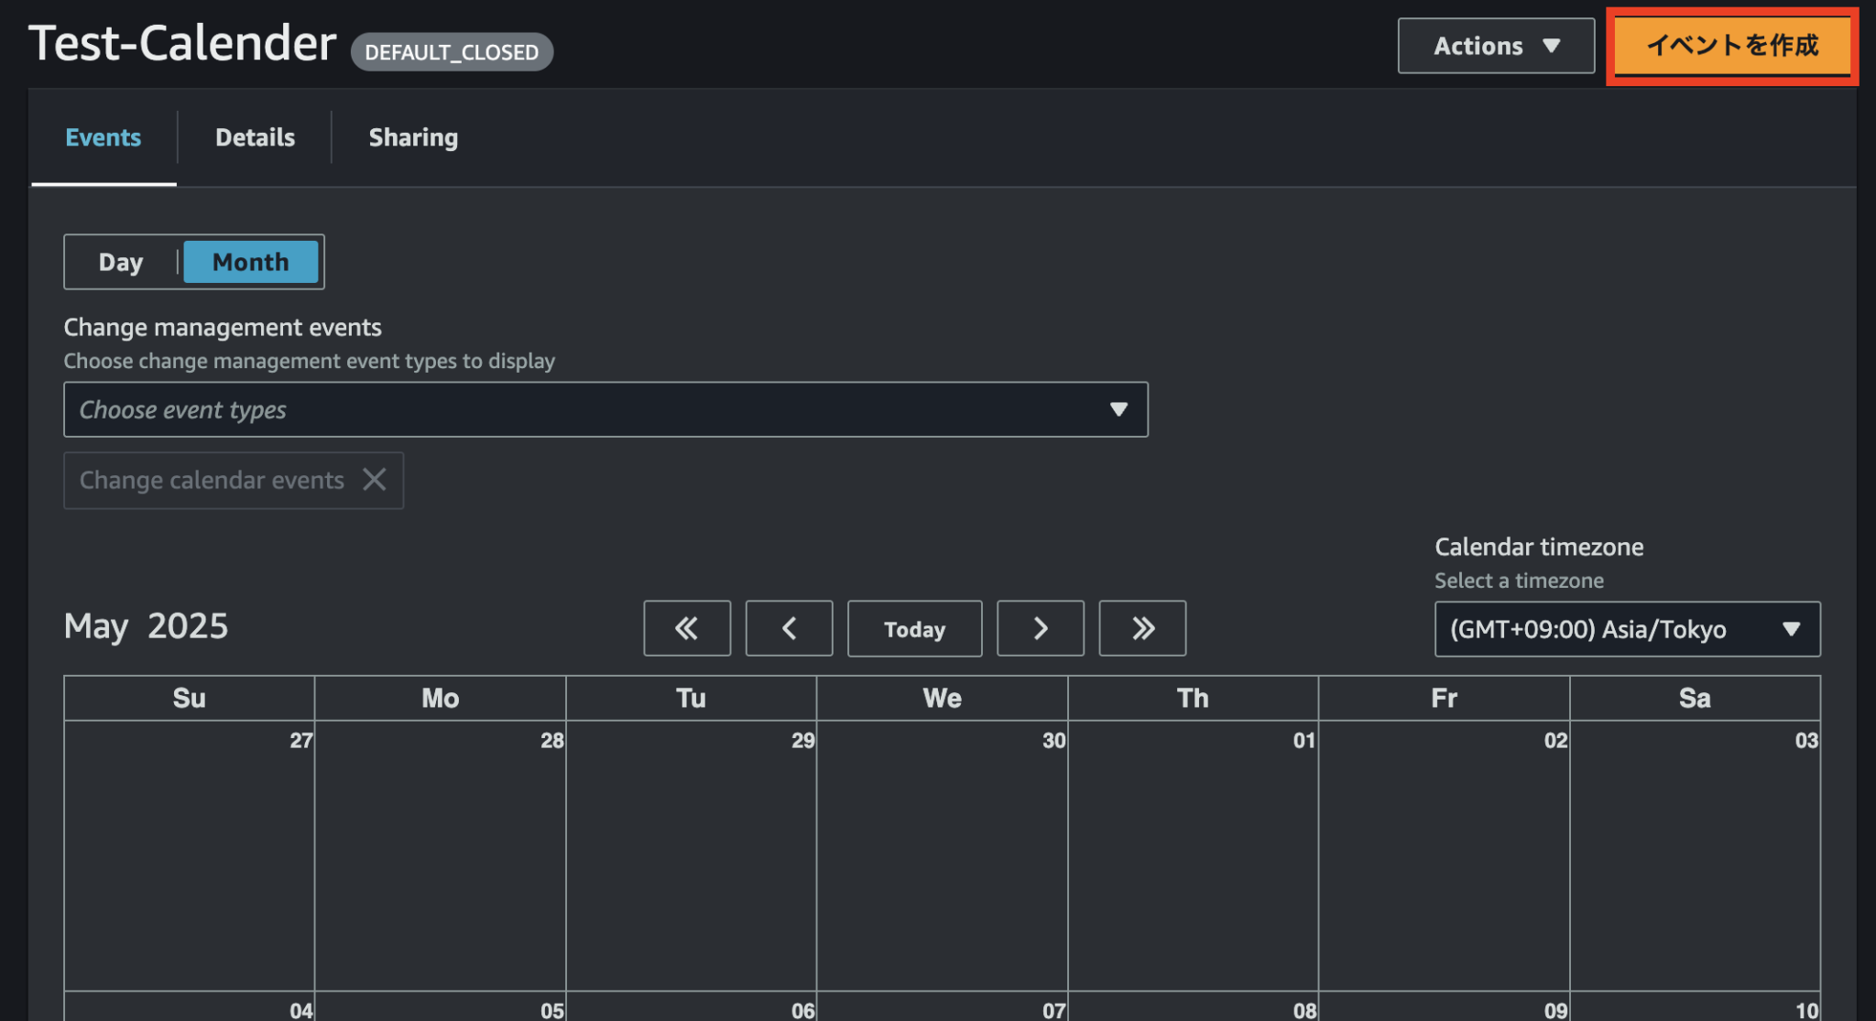The image size is (1876, 1021).
Task: Open the Actions dropdown
Action: click(1495, 46)
